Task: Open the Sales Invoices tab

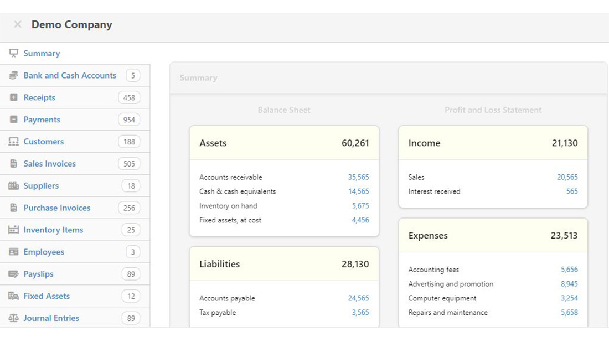Action: click(x=49, y=164)
